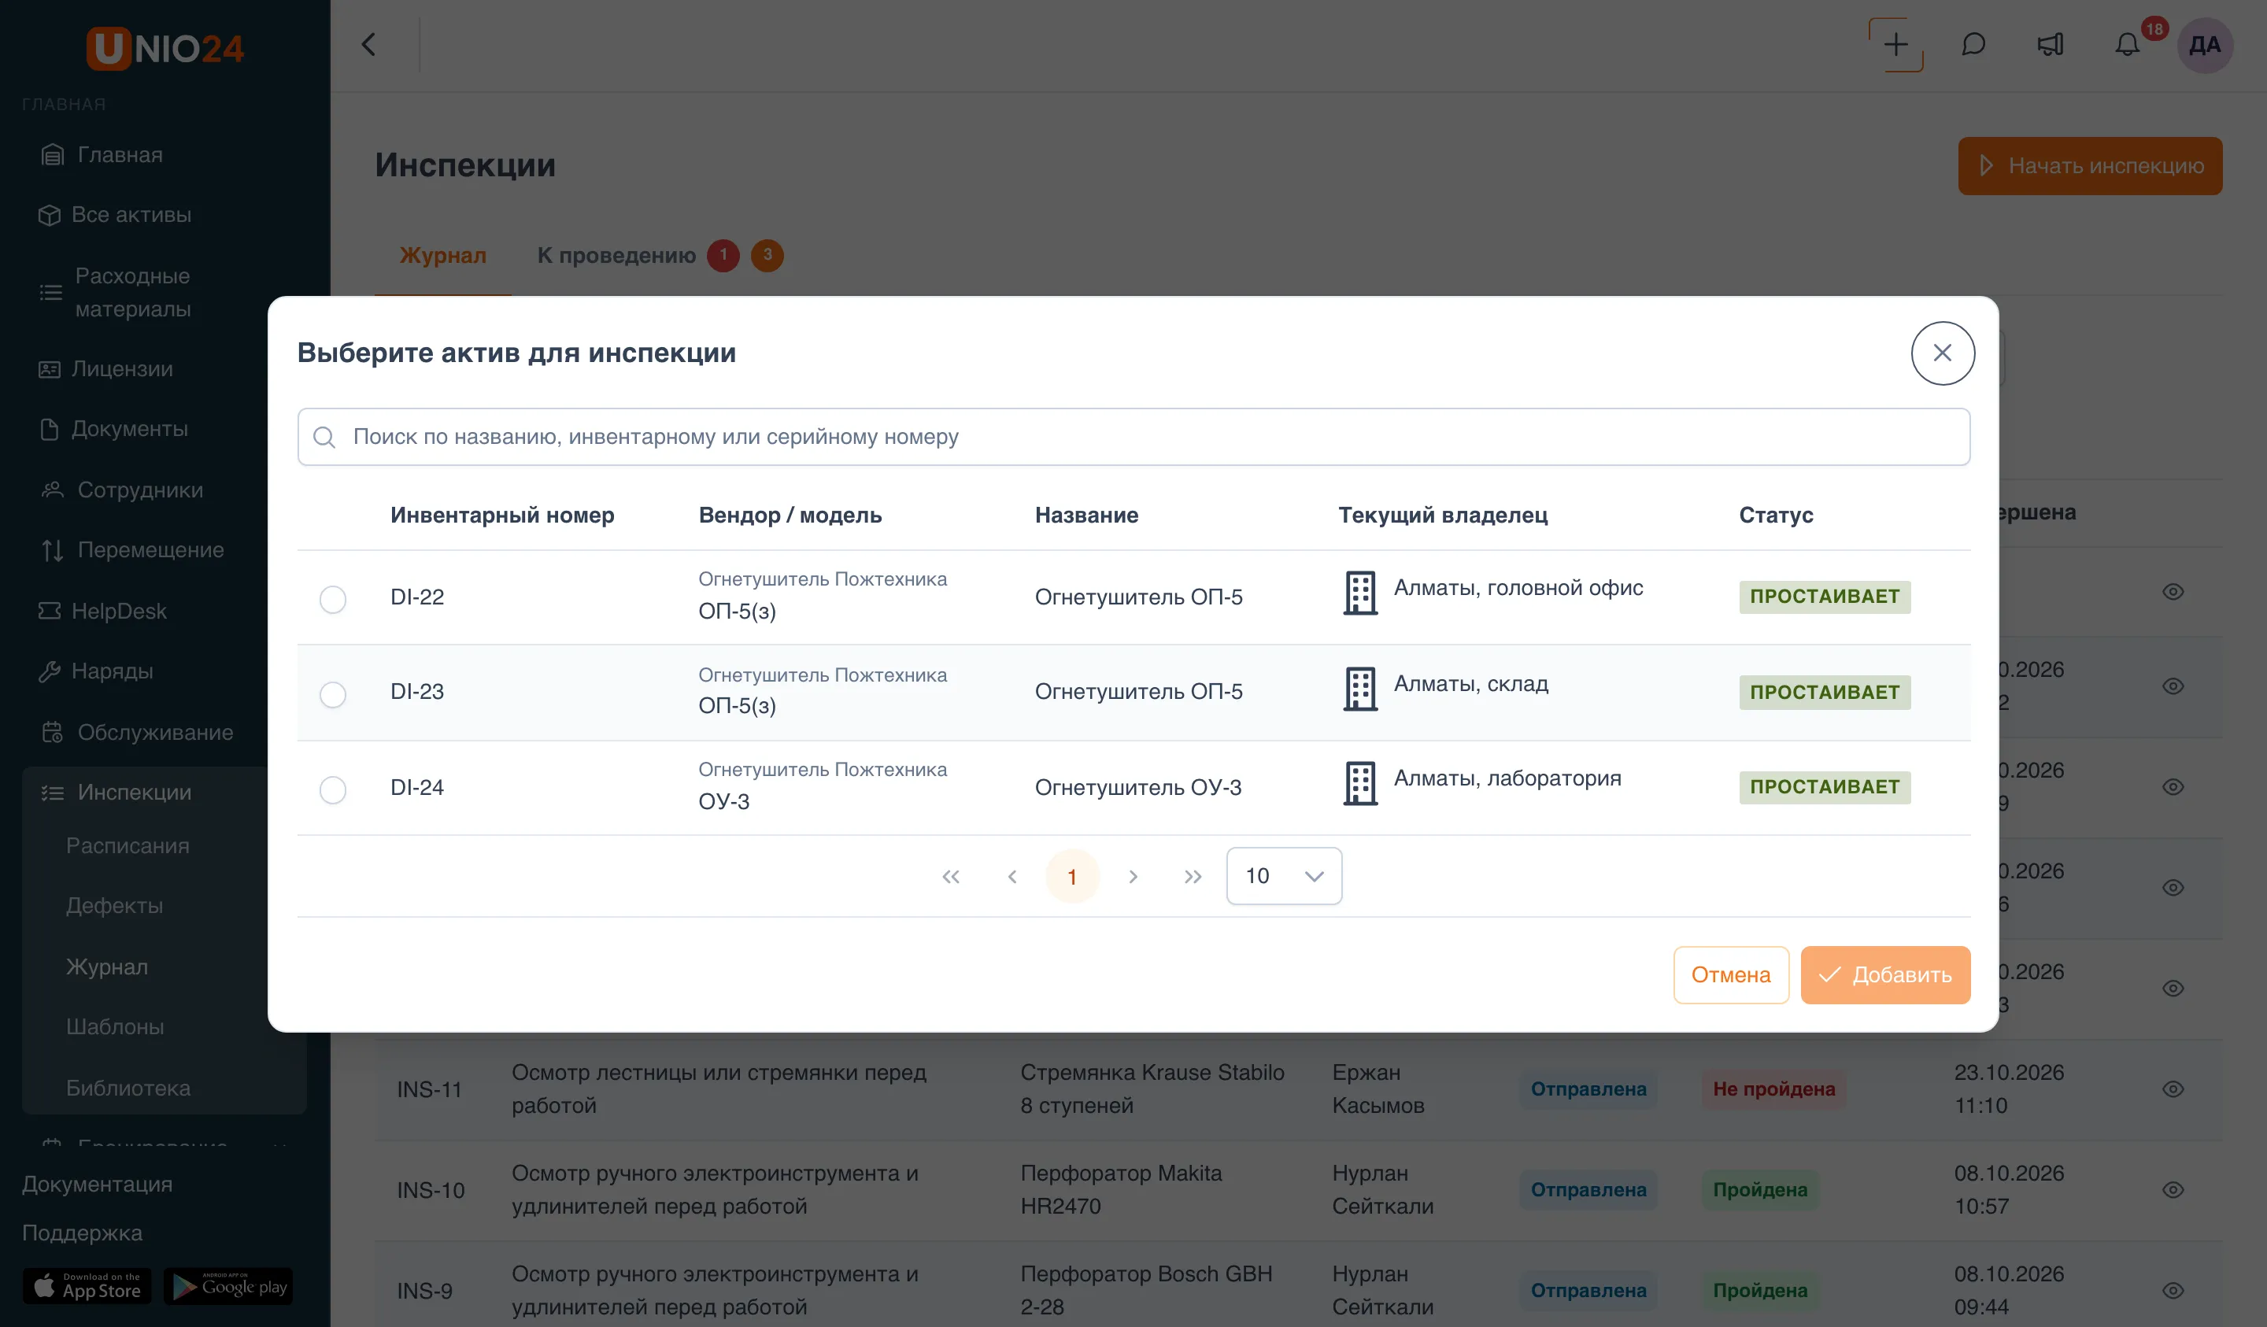Open Дефекты under Инспекции

pyautogui.click(x=114, y=906)
